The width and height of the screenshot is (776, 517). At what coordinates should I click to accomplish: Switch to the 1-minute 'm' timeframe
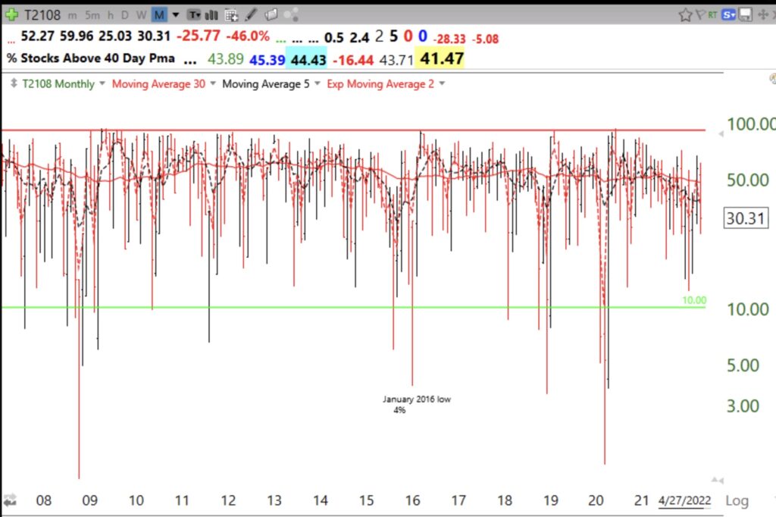72,15
